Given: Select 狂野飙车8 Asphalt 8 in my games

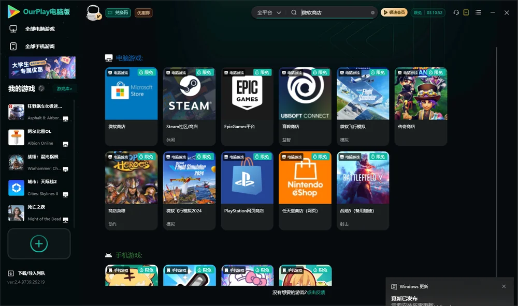Looking at the screenshot, I should tap(38, 112).
